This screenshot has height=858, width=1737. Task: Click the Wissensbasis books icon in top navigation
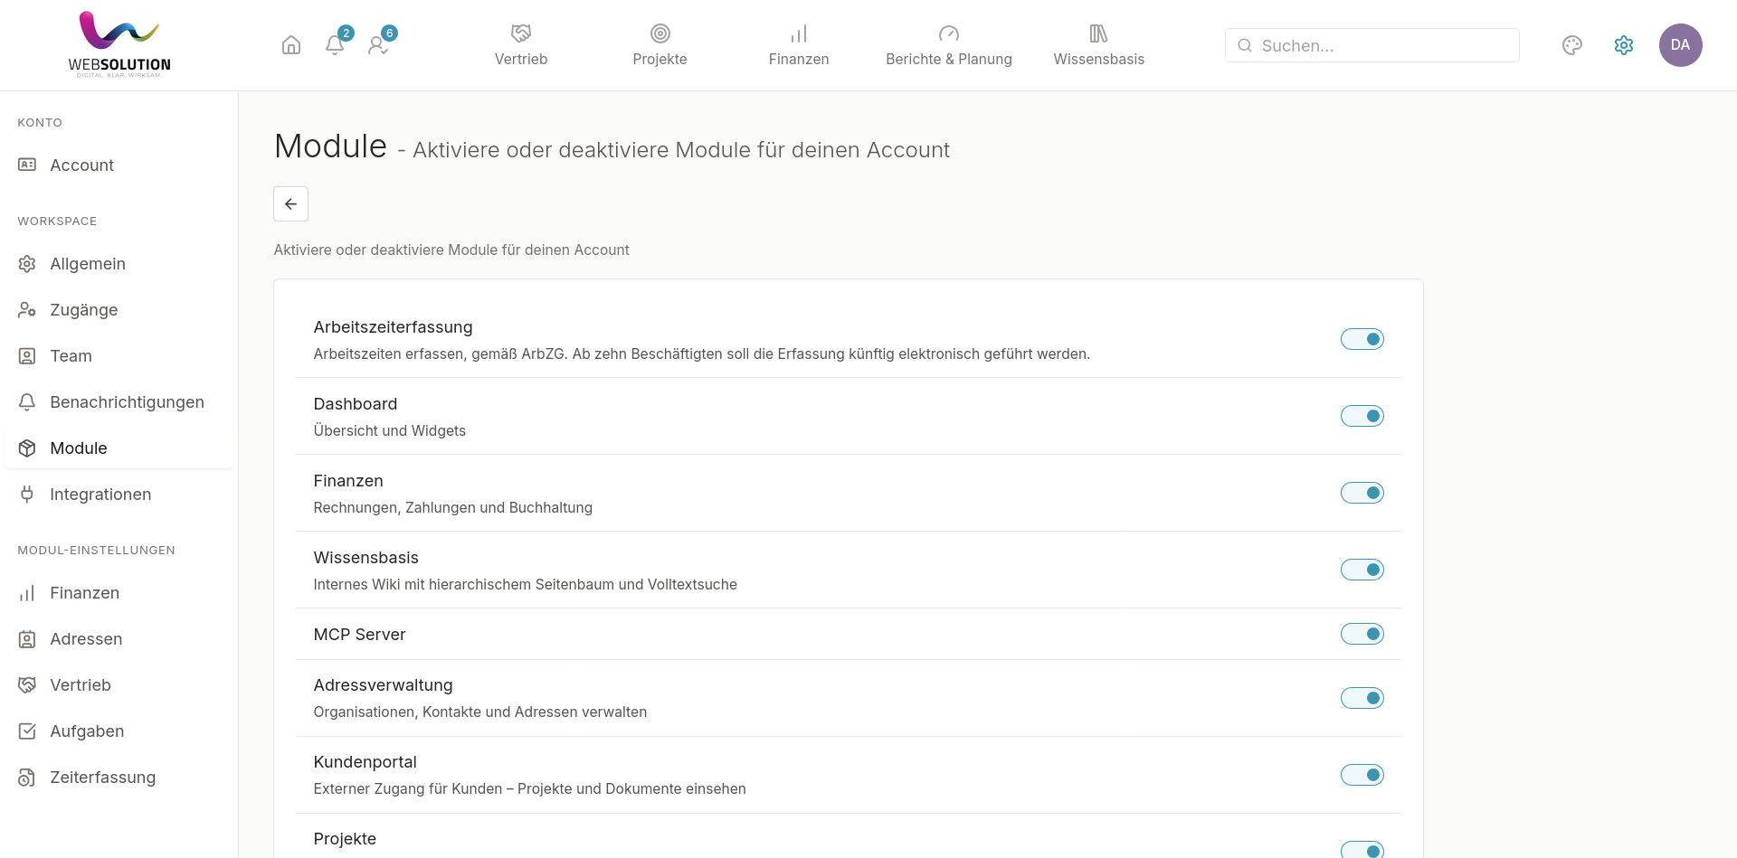1099,33
